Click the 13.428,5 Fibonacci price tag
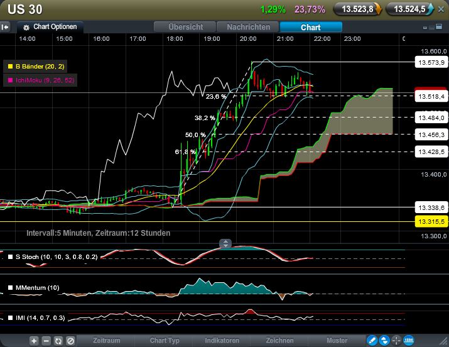449x347 pixels. pyautogui.click(x=431, y=151)
